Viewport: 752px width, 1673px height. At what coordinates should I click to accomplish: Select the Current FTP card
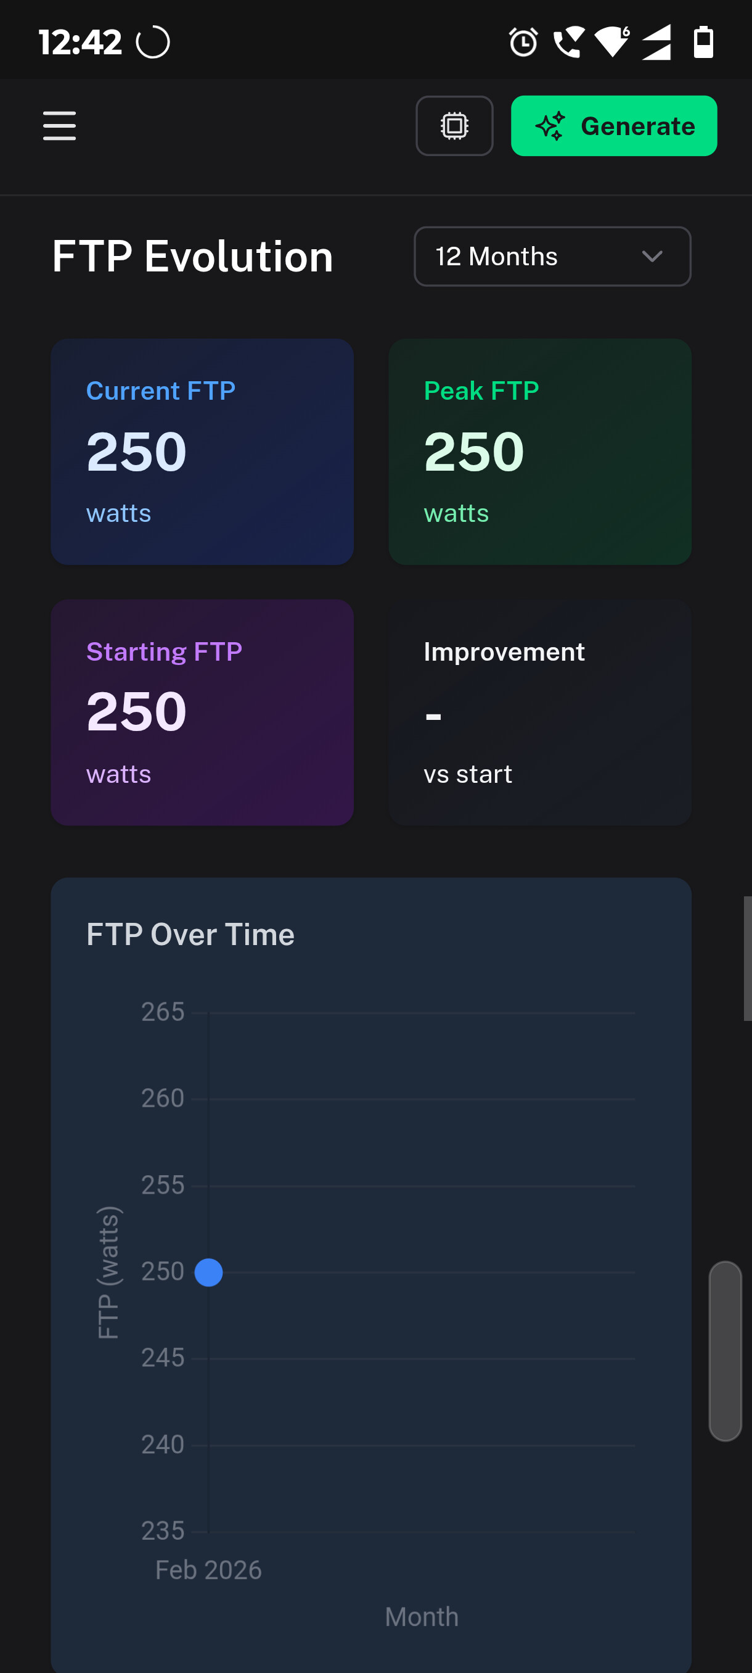202,452
